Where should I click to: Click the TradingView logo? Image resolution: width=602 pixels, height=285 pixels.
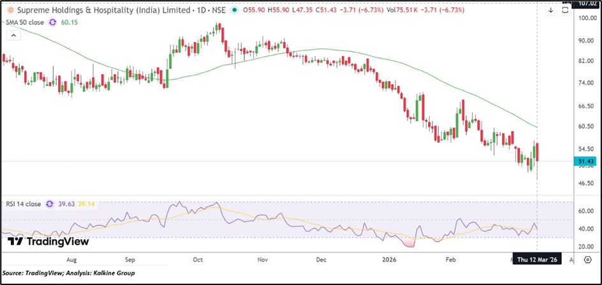click(x=48, y=242)
